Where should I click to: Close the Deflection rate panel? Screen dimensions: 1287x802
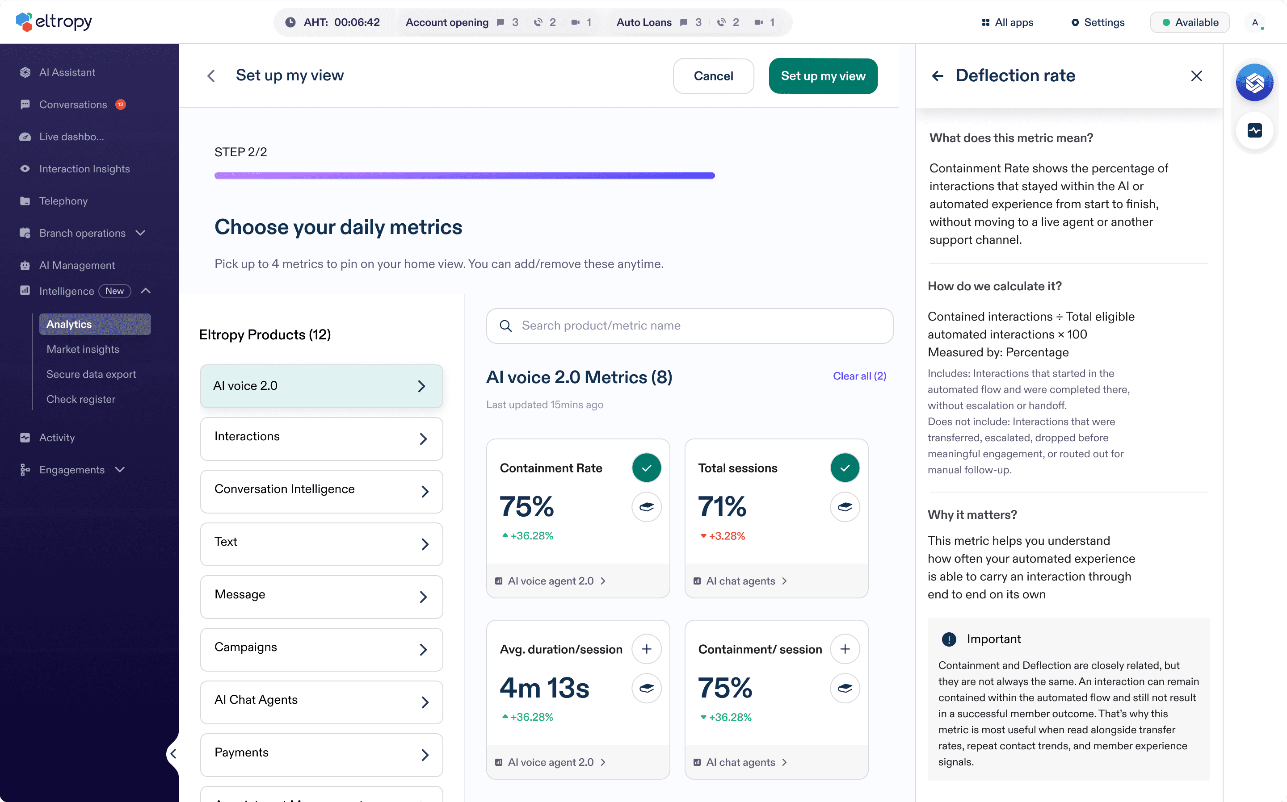coord(1196,76)
